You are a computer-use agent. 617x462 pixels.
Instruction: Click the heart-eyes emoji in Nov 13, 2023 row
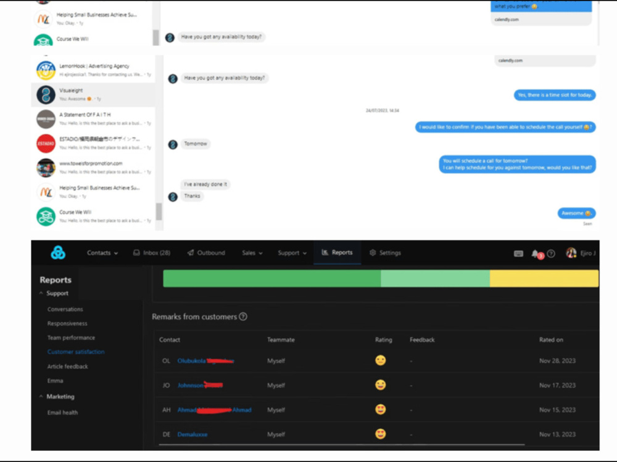pos(381,434)
